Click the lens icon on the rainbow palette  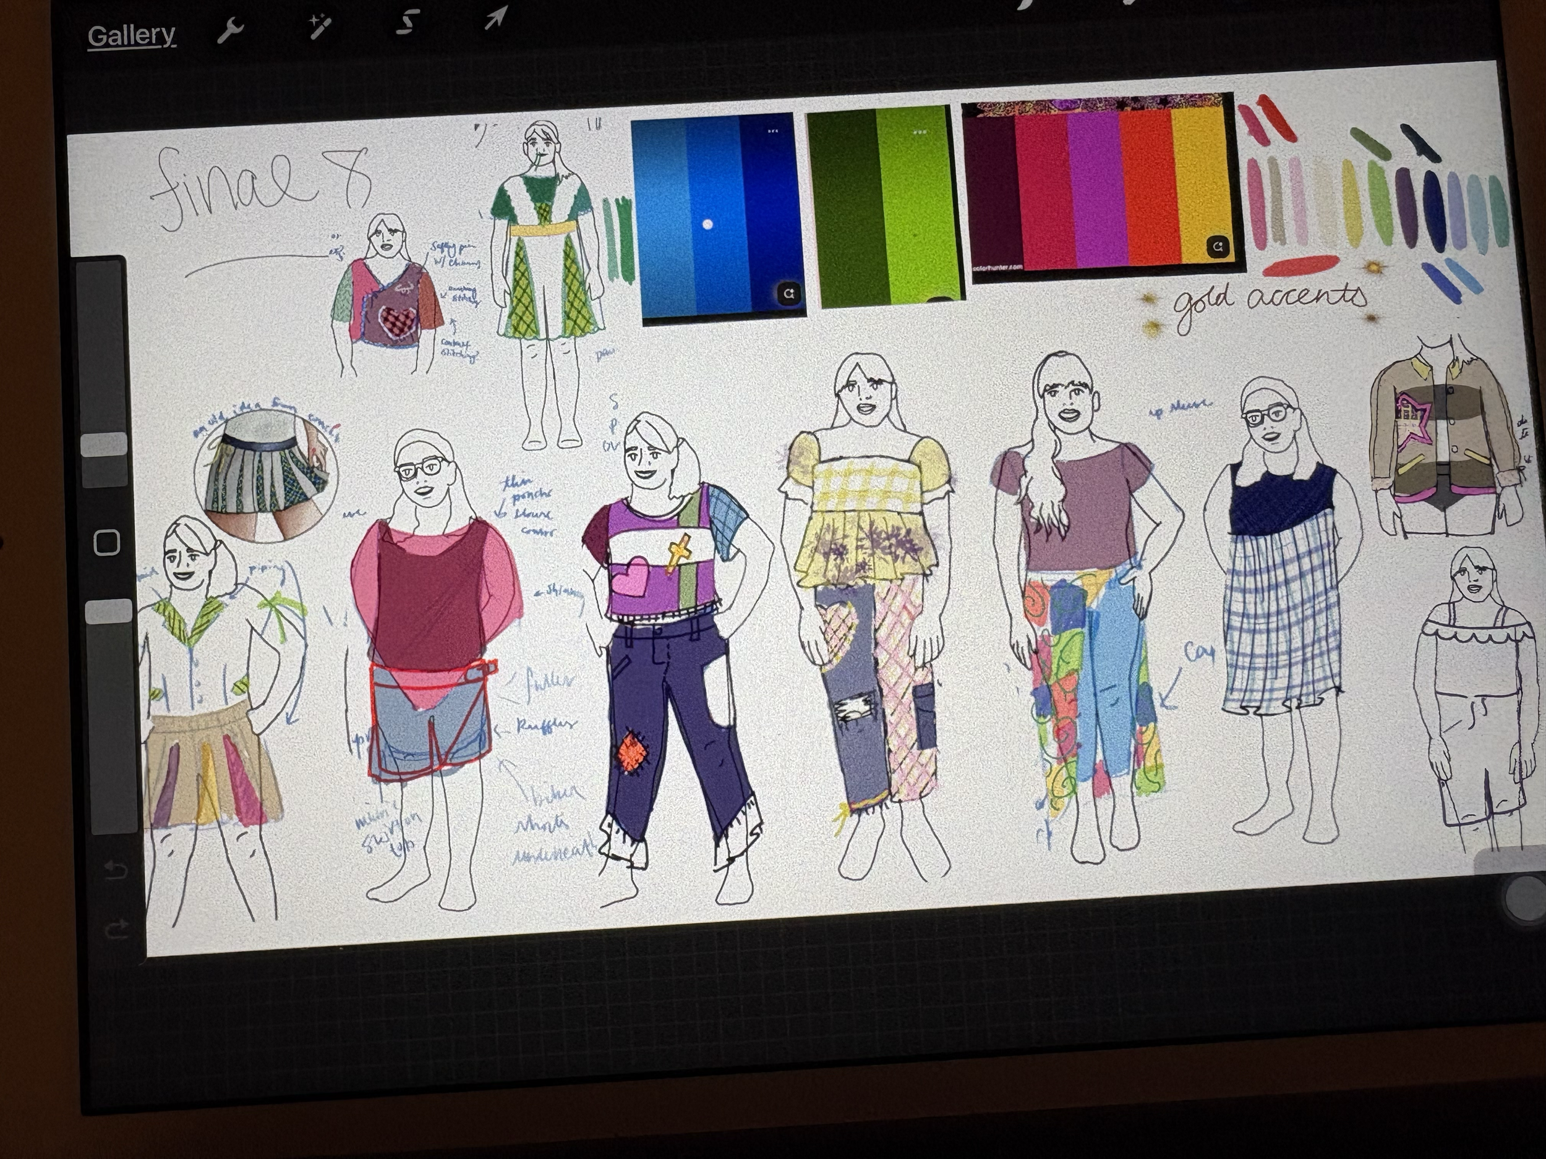pyautogui.click(x=1218, y=247)
